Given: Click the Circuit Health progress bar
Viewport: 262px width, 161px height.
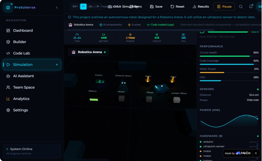Looking at the screenshot, I should tap(229, 56).
